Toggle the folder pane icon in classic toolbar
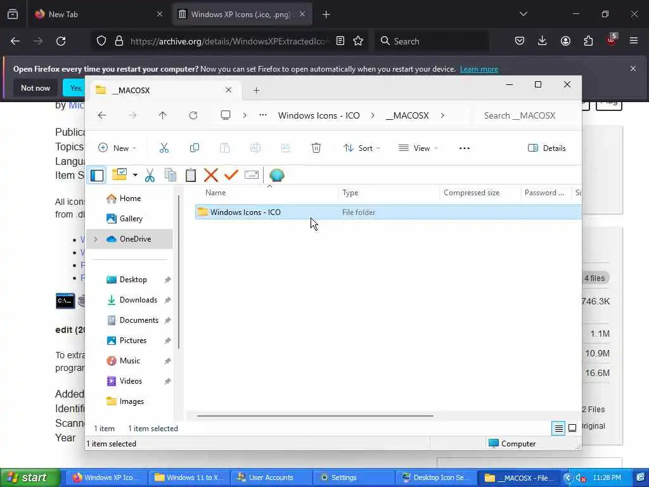Screen dimensions: 649x487 coord(97,175)
